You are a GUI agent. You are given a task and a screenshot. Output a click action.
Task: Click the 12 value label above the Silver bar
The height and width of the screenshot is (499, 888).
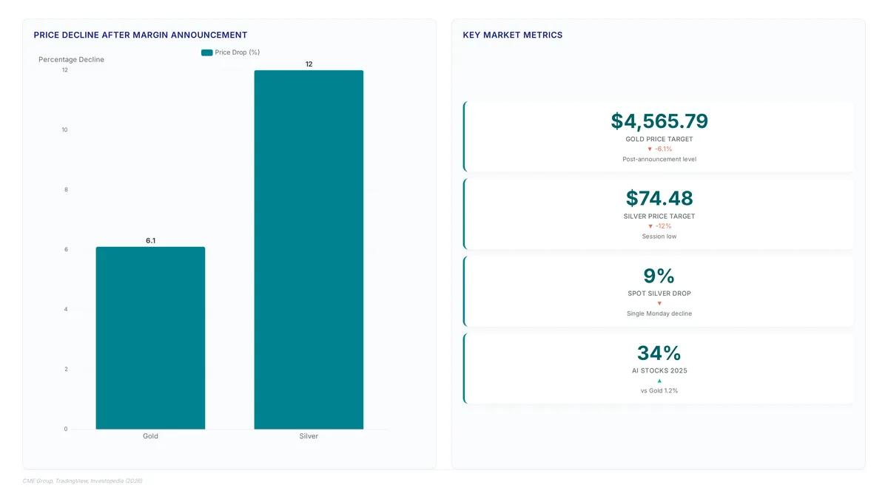coord(309,64)
